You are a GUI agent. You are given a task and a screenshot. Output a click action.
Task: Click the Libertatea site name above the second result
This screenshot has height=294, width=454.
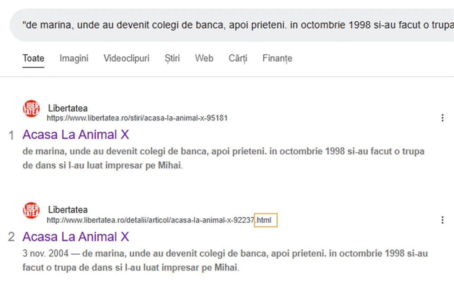68,210
